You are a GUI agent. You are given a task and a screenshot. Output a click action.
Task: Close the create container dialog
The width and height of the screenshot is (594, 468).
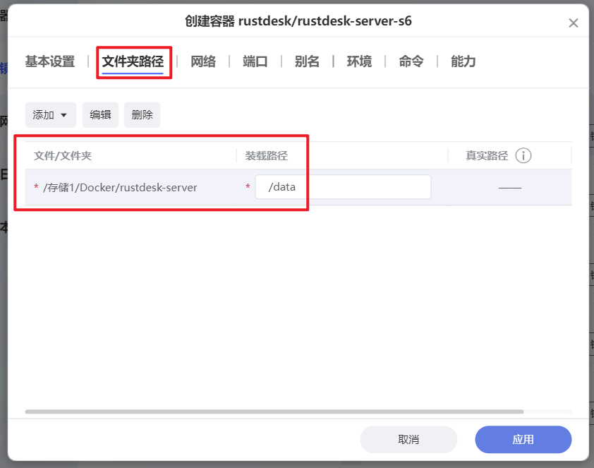(x=574, y=23)
